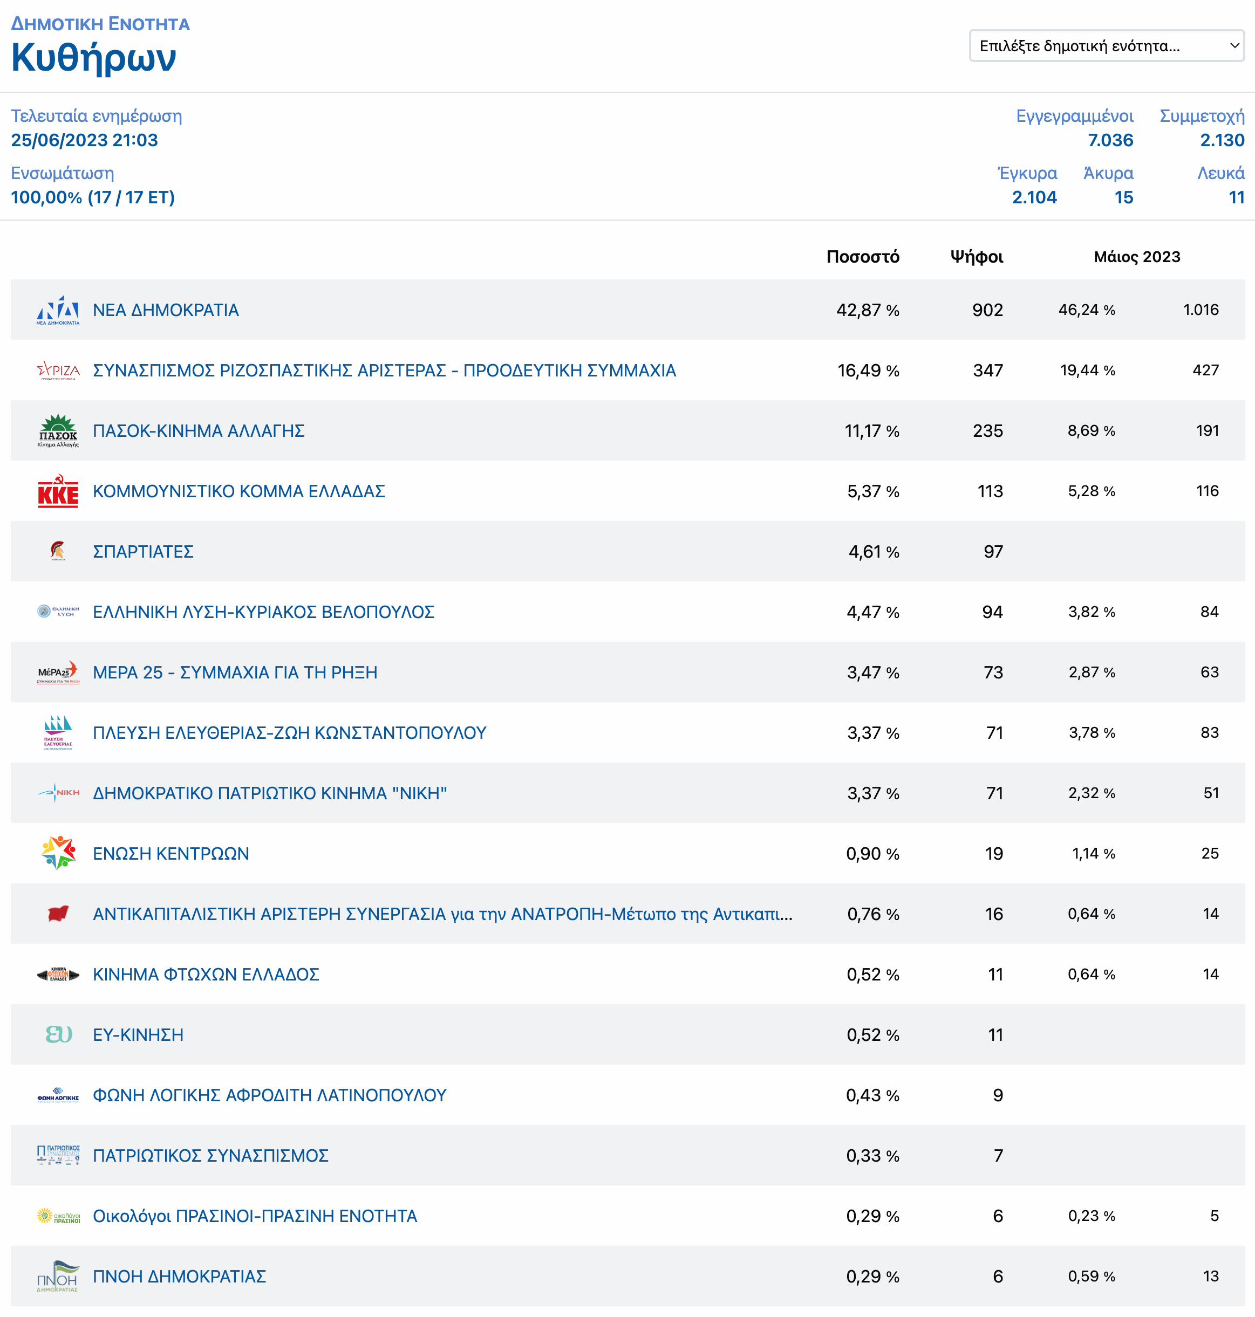Click the NIKI party logo
This screenshot has height=1317, width=1255.
[x=58, y=793]
